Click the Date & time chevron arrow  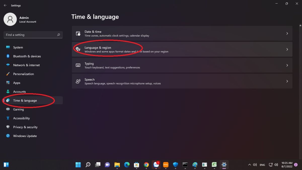click(x=287, y=33)
